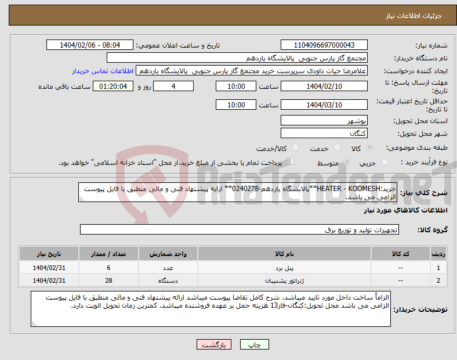Click the شماره نیاز field 1104096697000043

click(324, 45)
